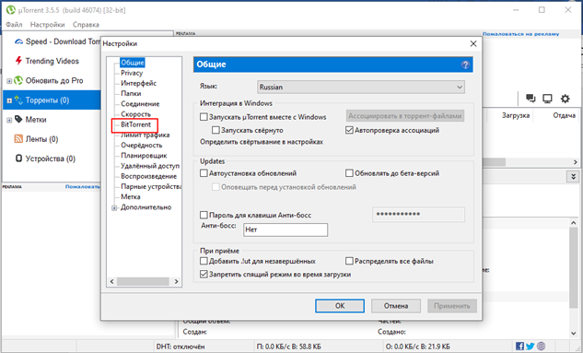Expand the Торренты (0) sidebar node
583x353 pixels.
coord(9,100)
